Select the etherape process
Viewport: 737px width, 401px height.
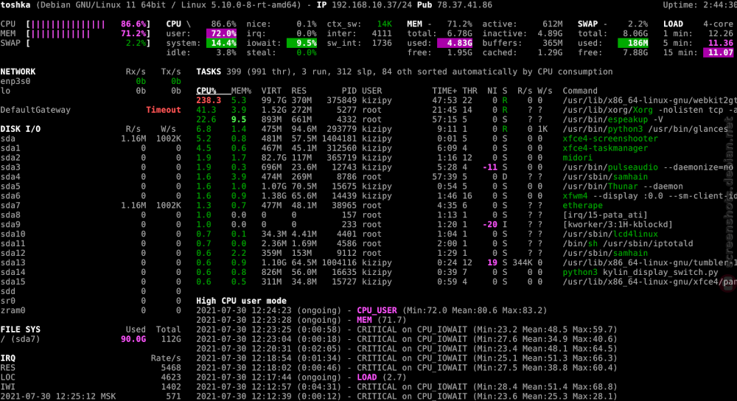tap(582, 206)
